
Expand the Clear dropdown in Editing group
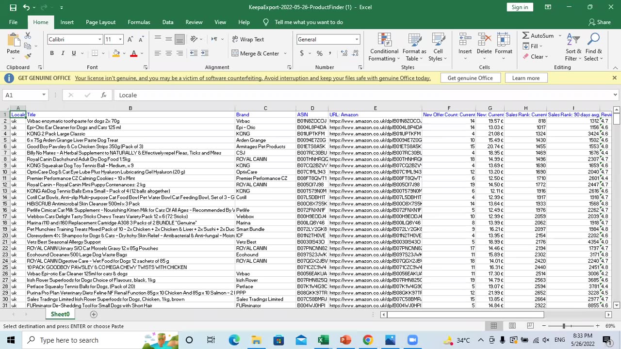tap(546, 57)
